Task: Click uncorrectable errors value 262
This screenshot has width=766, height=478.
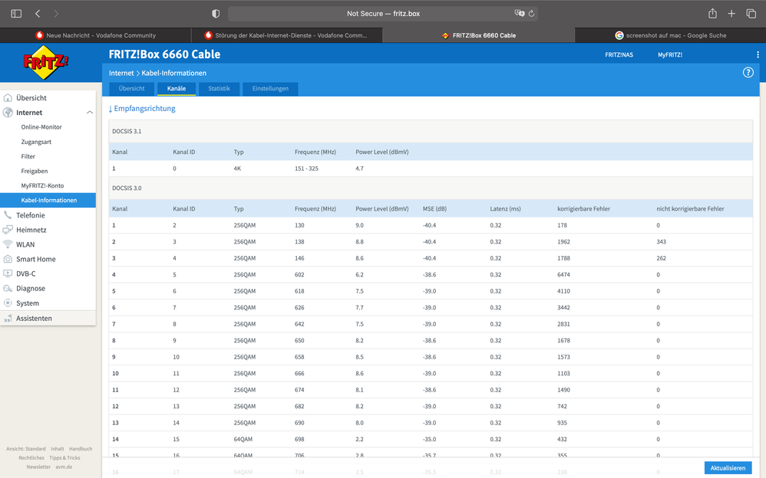Action: [661, 258]
